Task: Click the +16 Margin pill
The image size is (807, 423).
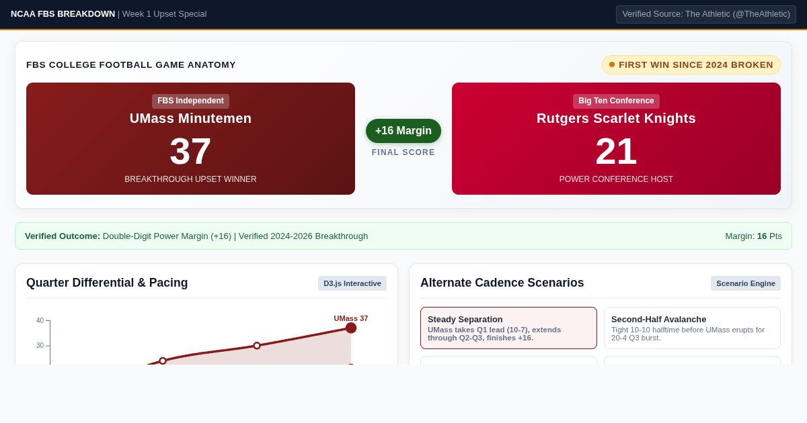Action: 403,131
